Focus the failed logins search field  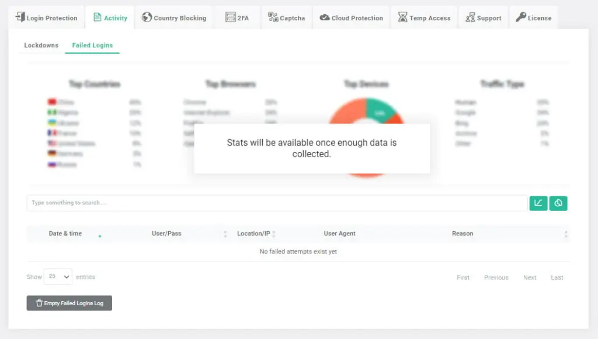[276, 203]
